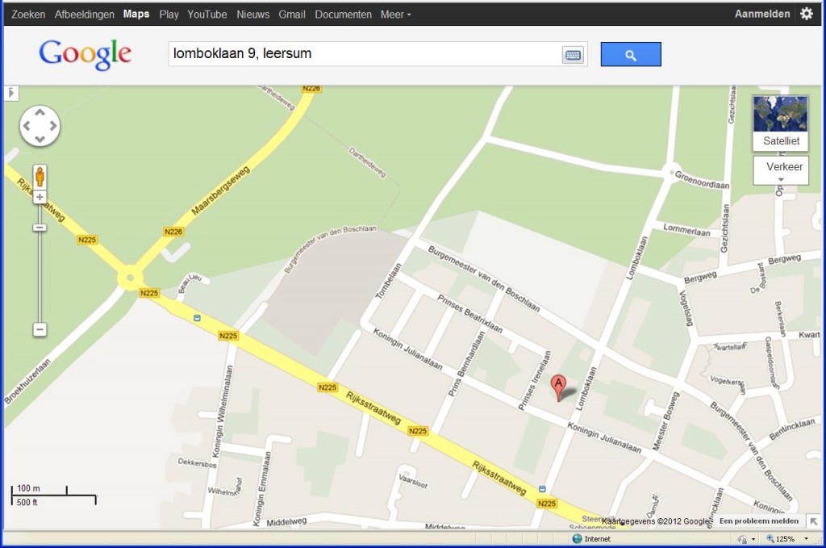Click the Lommerlaan street label

tap(686, 229)
